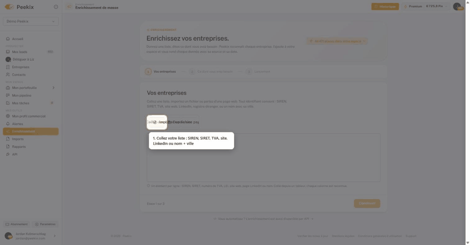Select step 2 Ce dont vous avez besoin
The image size is (470, 245).
tap(211, 72)
